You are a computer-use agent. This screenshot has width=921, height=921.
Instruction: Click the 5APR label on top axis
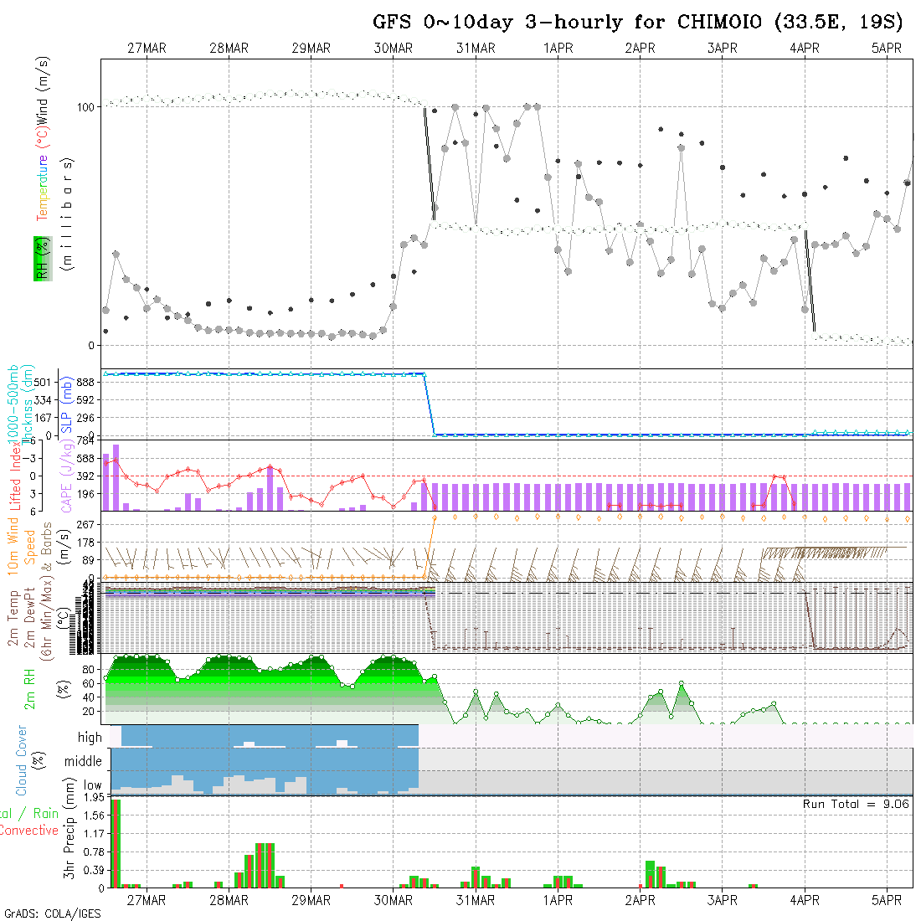(887, 49)
